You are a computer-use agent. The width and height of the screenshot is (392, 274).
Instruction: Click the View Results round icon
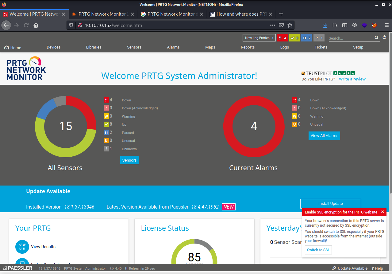click(22, 247)
